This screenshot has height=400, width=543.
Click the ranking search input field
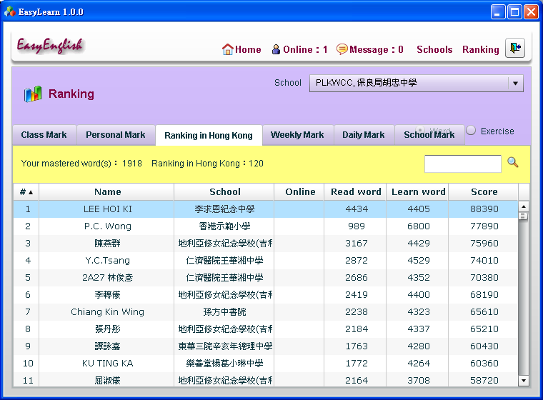pos(463,164)
